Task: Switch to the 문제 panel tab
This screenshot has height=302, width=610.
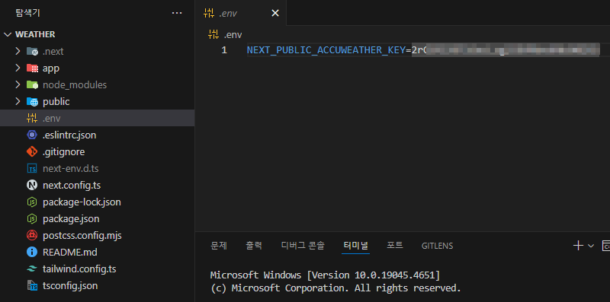Action: click(x=219, y=245)
